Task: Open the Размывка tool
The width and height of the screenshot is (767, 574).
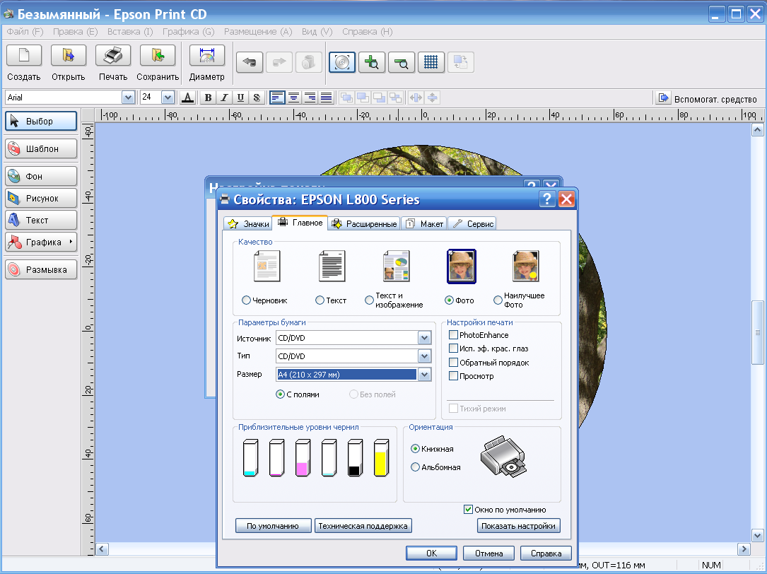Action: point(41,269)
